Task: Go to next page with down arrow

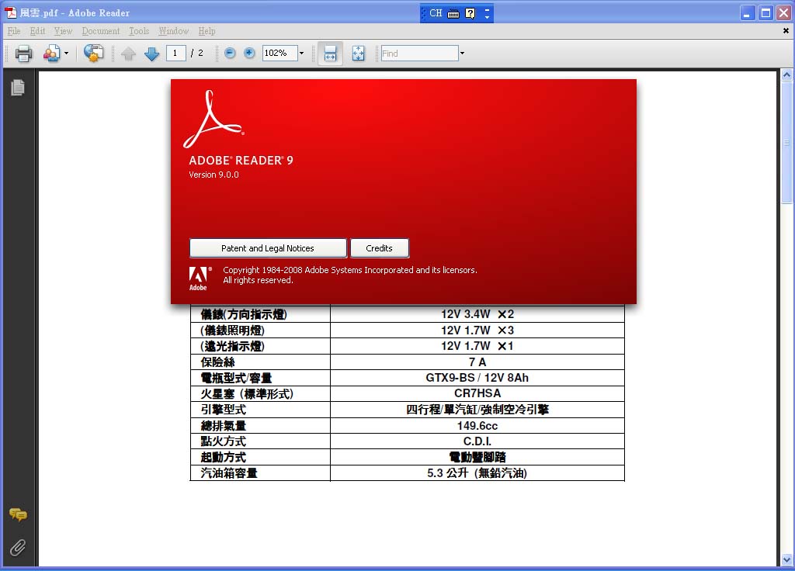Action: pos(151,54)
